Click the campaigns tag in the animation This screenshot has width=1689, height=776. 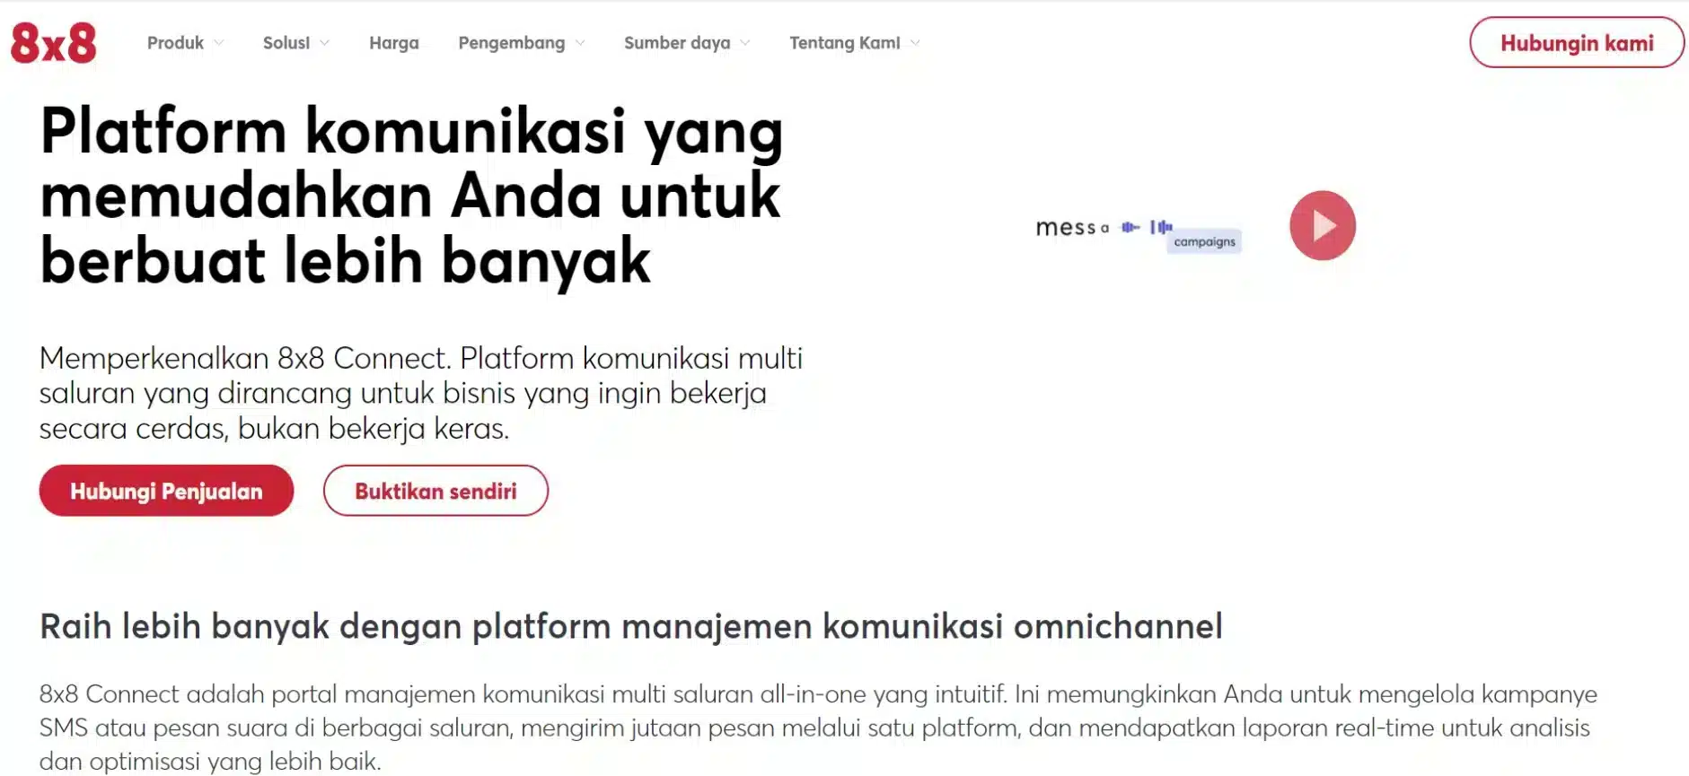point(1204,241)
